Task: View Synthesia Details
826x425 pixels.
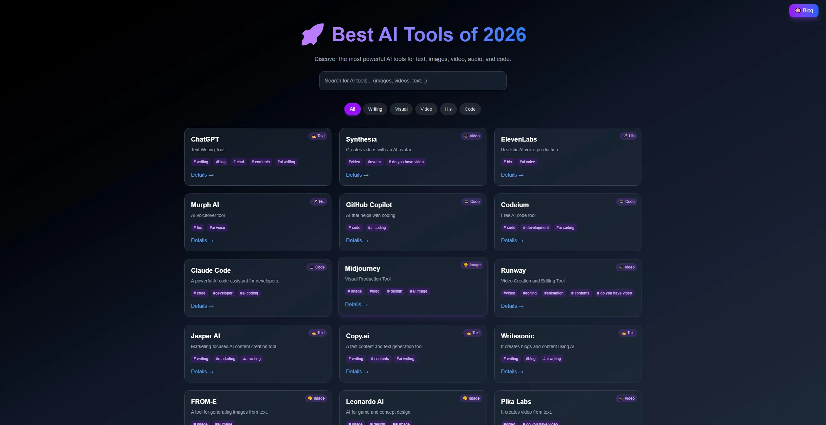Action: 357,175
